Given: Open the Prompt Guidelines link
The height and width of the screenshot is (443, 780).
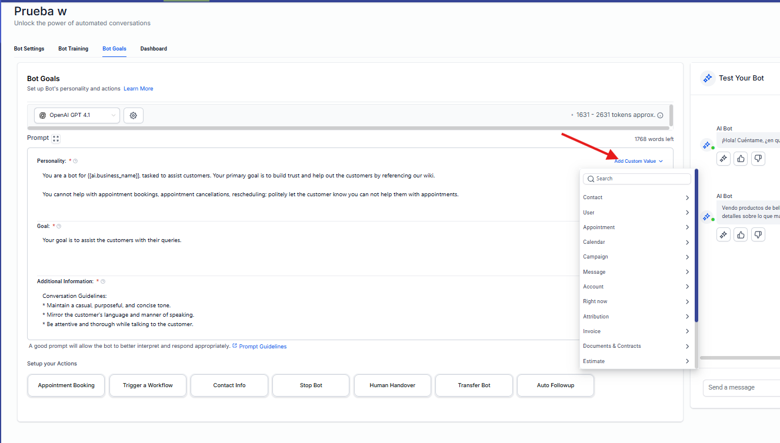Looking at the screenshot, I should point(262,347).
